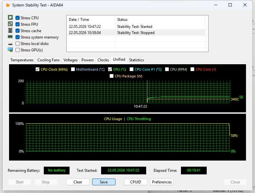
Task: Click the Start button
Action: click(x=20, y=182)
